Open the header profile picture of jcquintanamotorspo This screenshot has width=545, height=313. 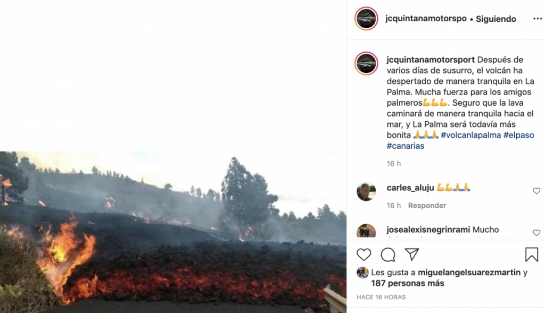click(x=366, y=19)
